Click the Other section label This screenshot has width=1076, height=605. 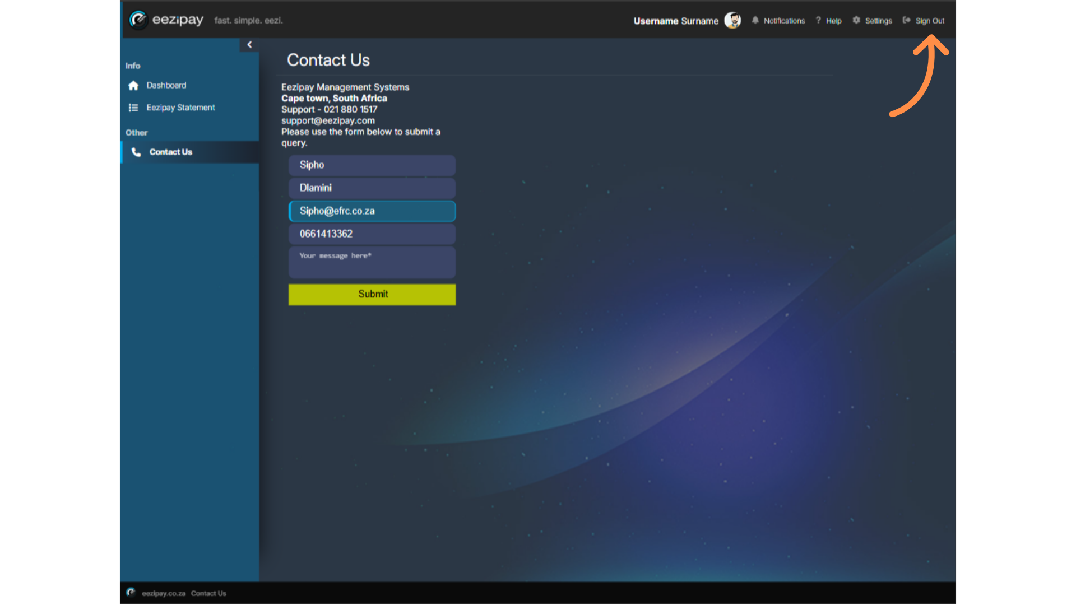coord(137,133)
